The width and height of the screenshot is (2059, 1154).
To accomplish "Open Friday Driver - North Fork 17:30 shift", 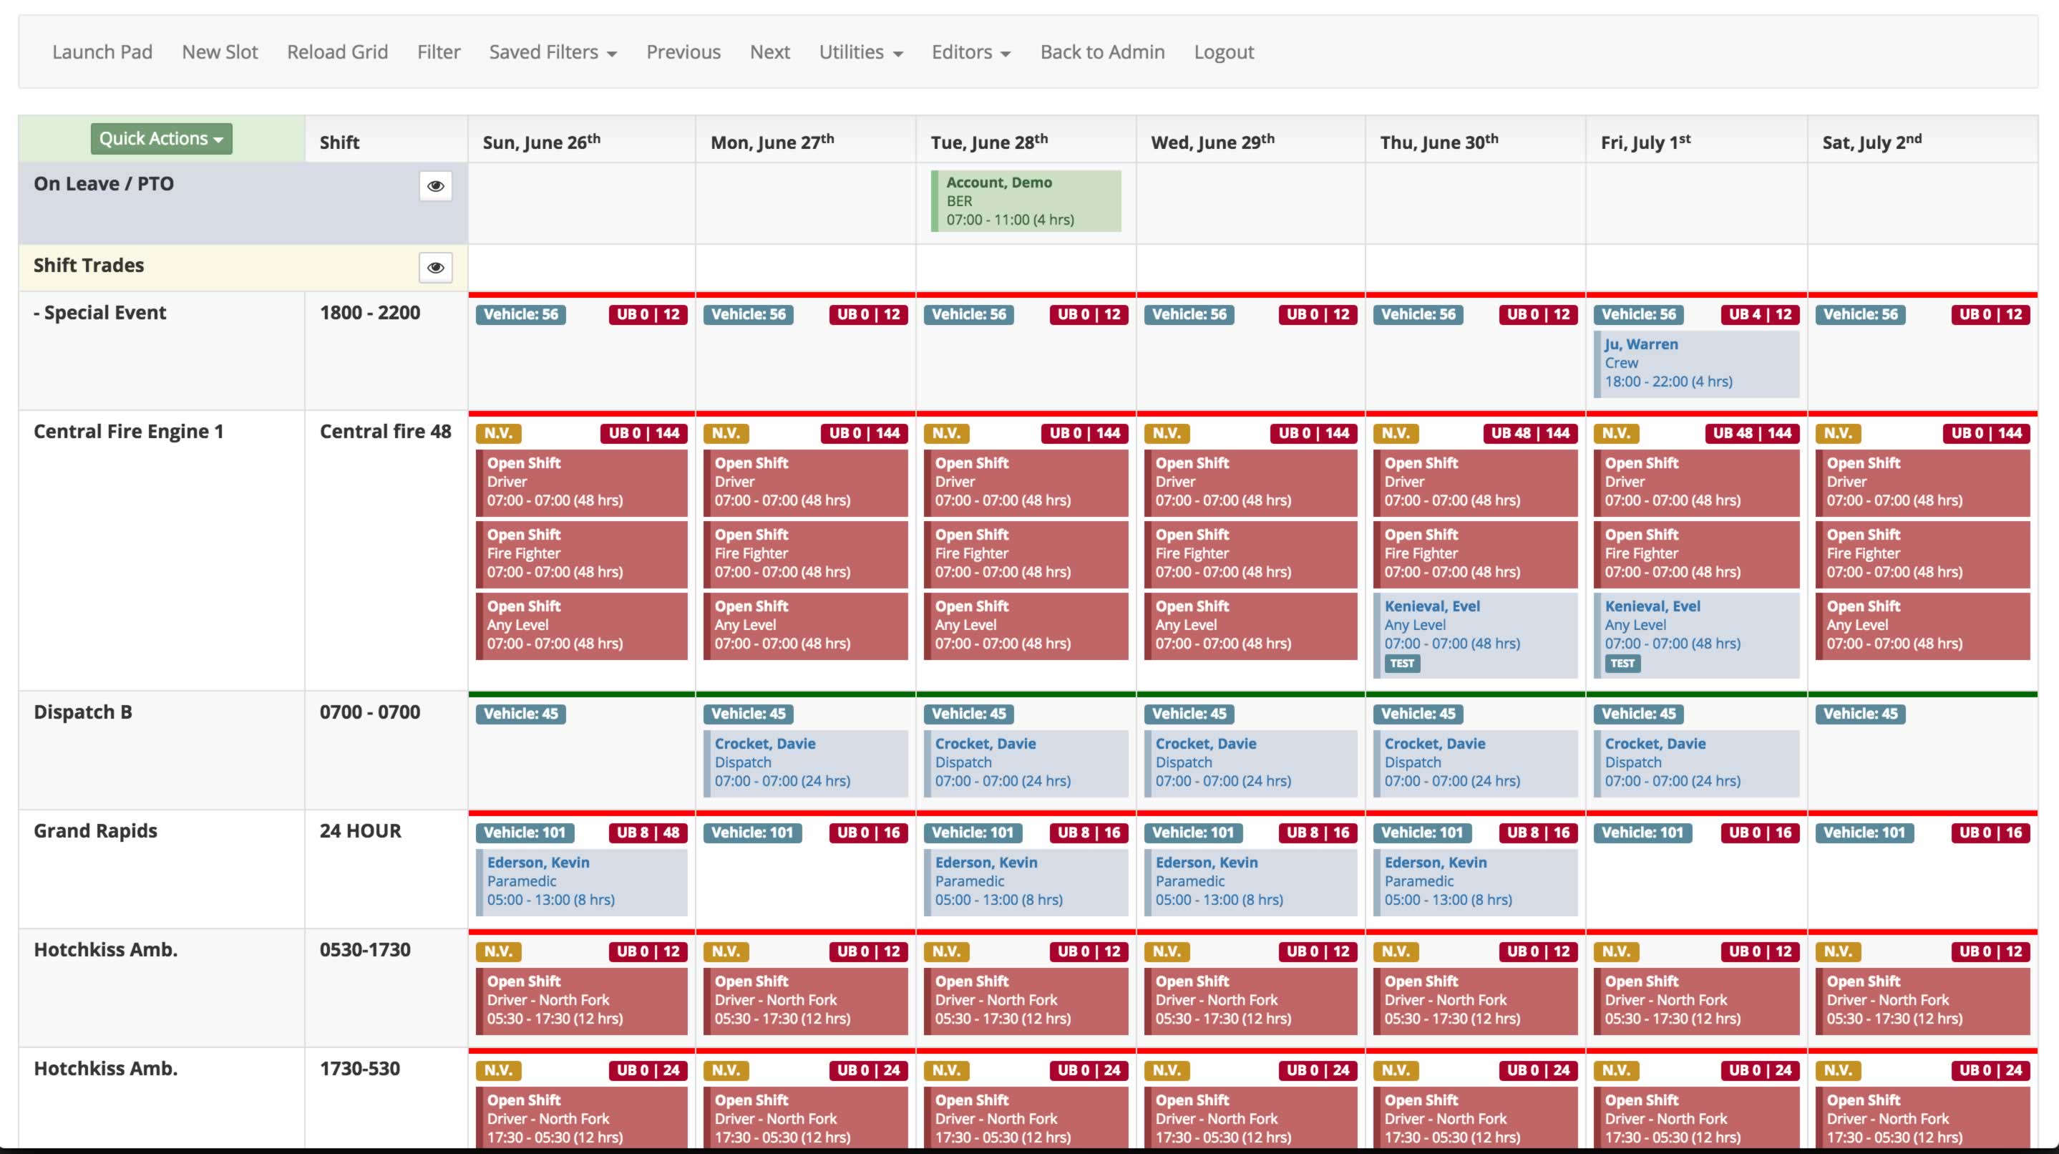I will tap(1696, 1117).
